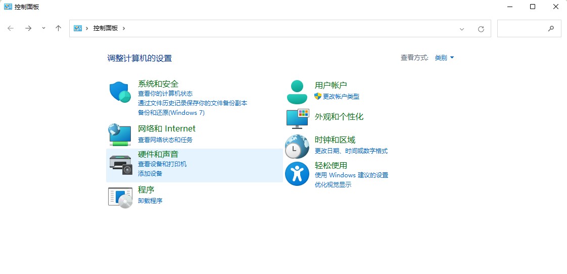567x274 pixels.
Task: Open the Network and Internet globe icon
Action: point(120,134)
